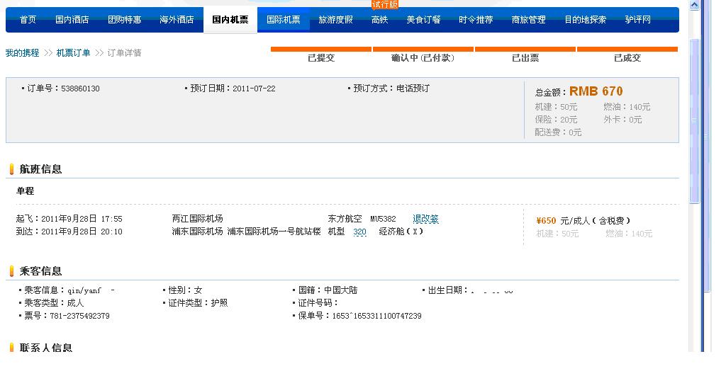Click the 试行版 badge above 高铁
The height and width of the screenshot is (376, 726).
[x=385, y=4]
